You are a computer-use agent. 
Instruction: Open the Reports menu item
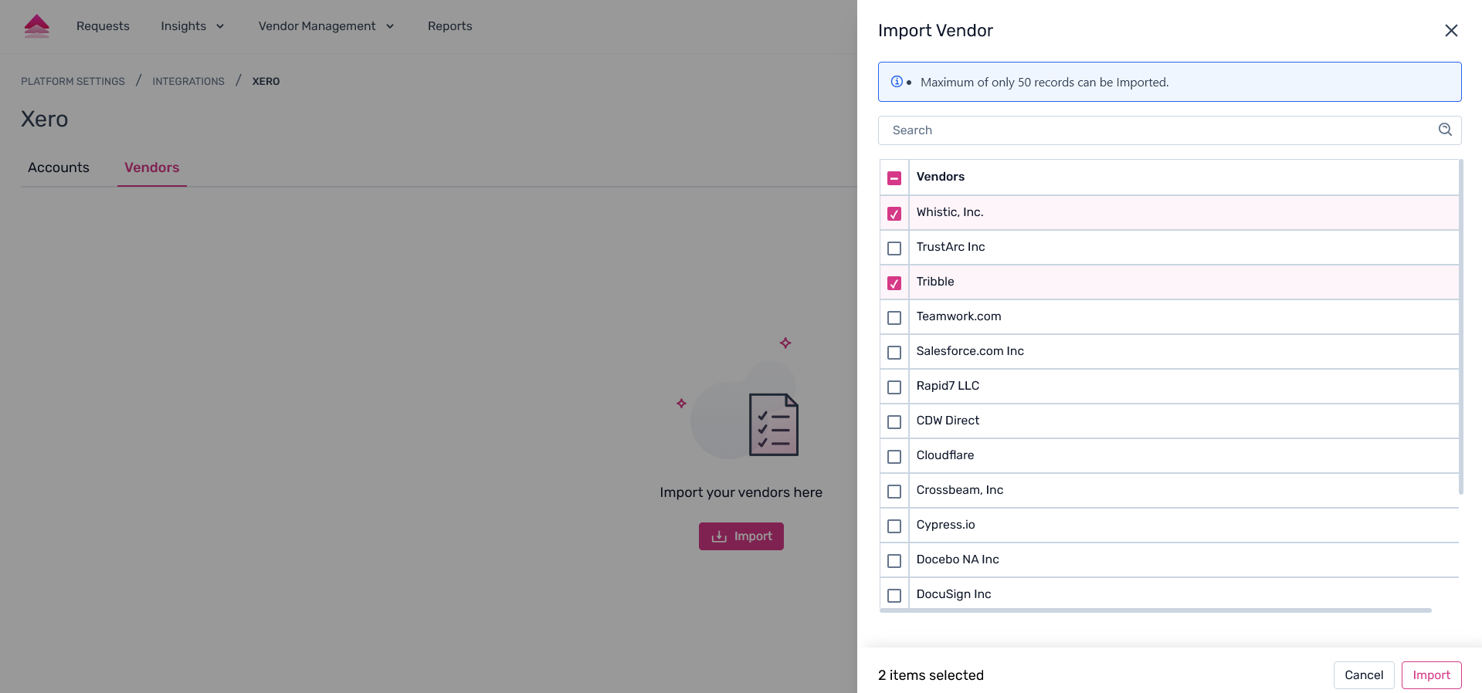449,26
